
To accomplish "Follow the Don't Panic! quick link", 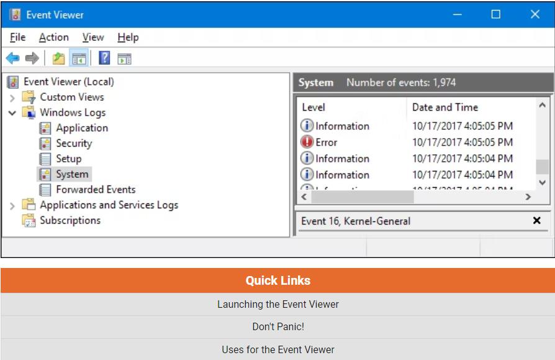I will pyautogui.click(x=278, y=326).
